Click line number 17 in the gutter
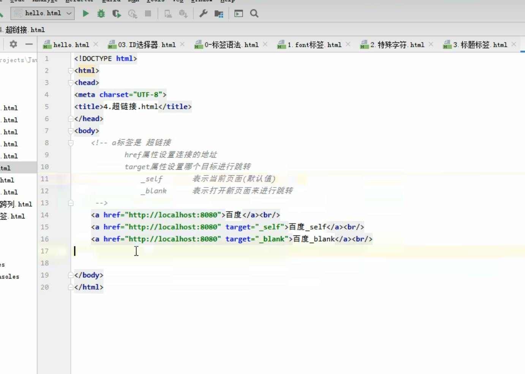525x374 pixels. pos(45,251)
